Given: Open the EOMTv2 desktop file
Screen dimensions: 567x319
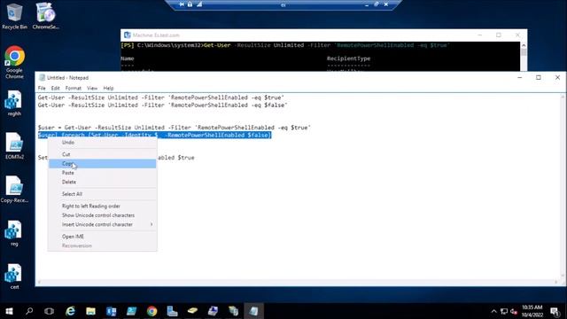Looking at the screenshot, I should pos(14,146).
